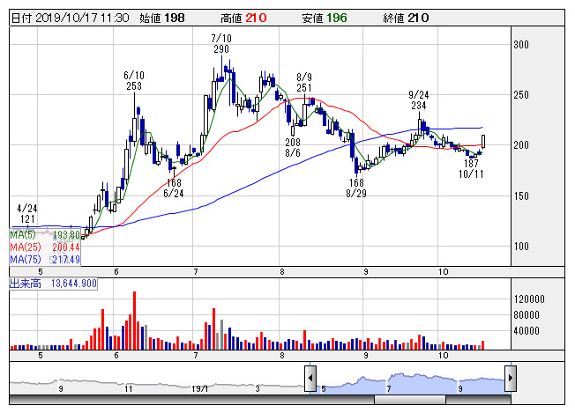Click the gray unselected area of navigator

click(159, 380)
